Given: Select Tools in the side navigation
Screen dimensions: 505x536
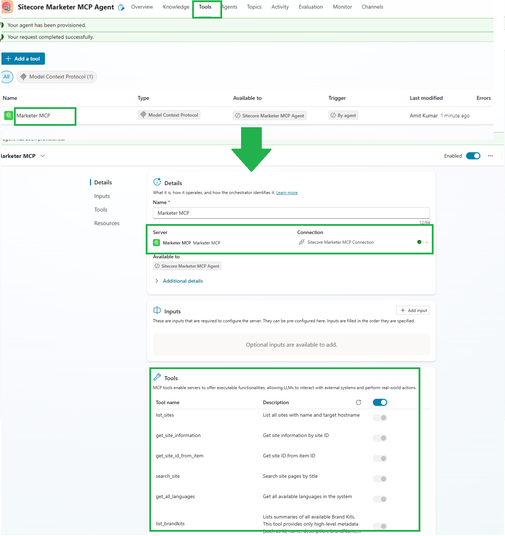Looking at the screenshot, I should tap(101, 209).
